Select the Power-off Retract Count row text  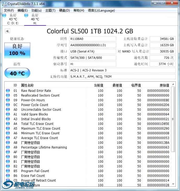[38, 180]
